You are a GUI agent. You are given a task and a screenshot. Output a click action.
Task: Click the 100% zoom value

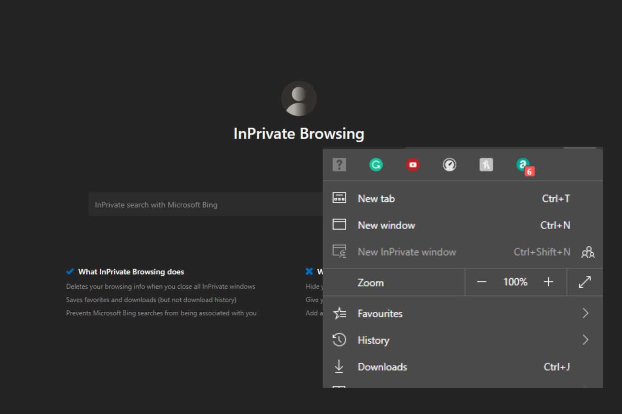coord(515,282)
